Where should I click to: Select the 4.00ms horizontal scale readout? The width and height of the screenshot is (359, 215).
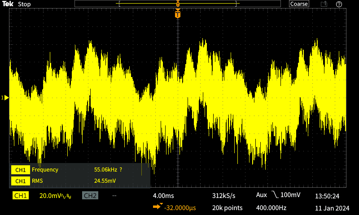[x=163, y=196]
